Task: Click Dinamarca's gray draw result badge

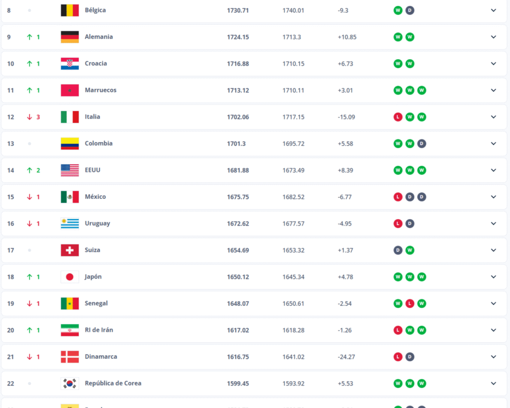Action: (x=410, y=357)
